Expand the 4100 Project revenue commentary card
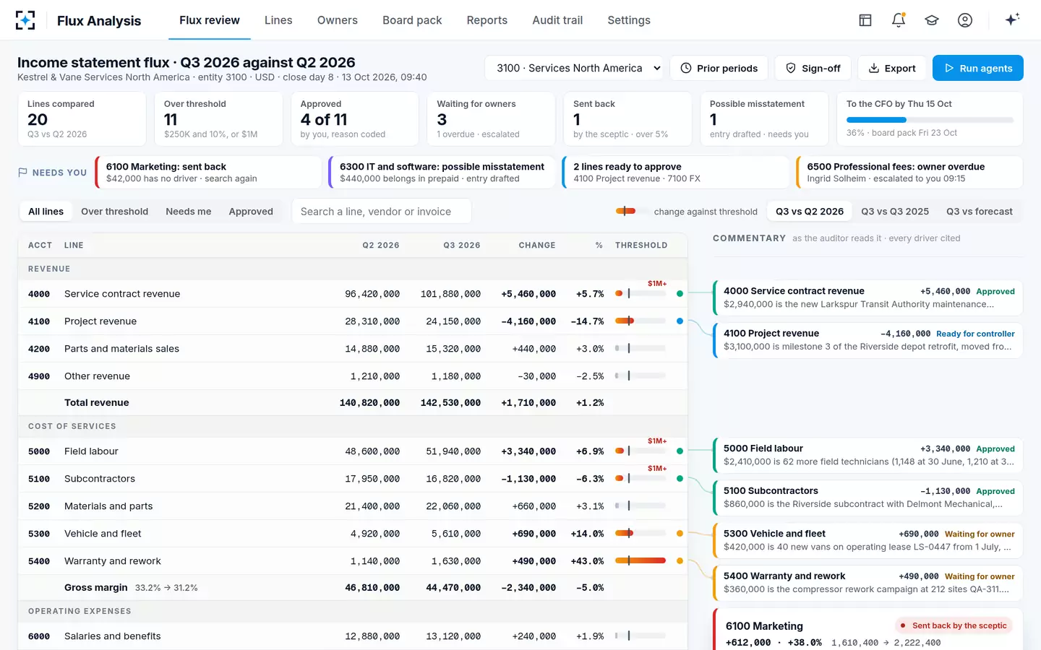Viewport: 1041px width, 650px height. 868,340
